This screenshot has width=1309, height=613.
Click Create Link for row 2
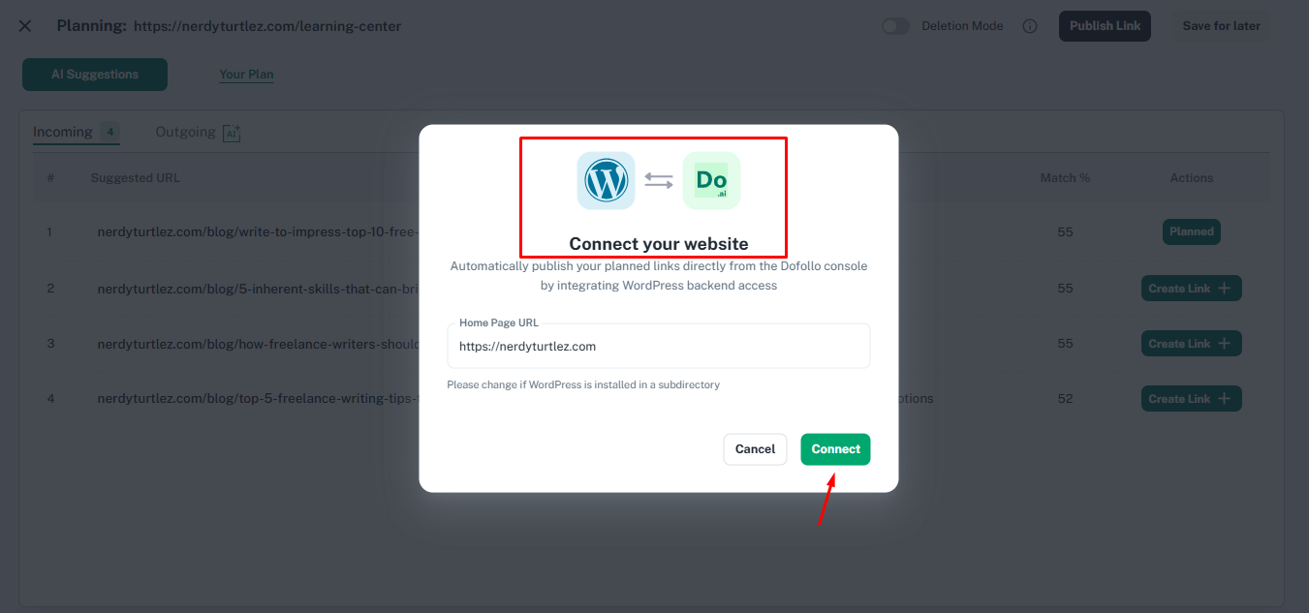pyautogui.click(x=1191, y=289)
